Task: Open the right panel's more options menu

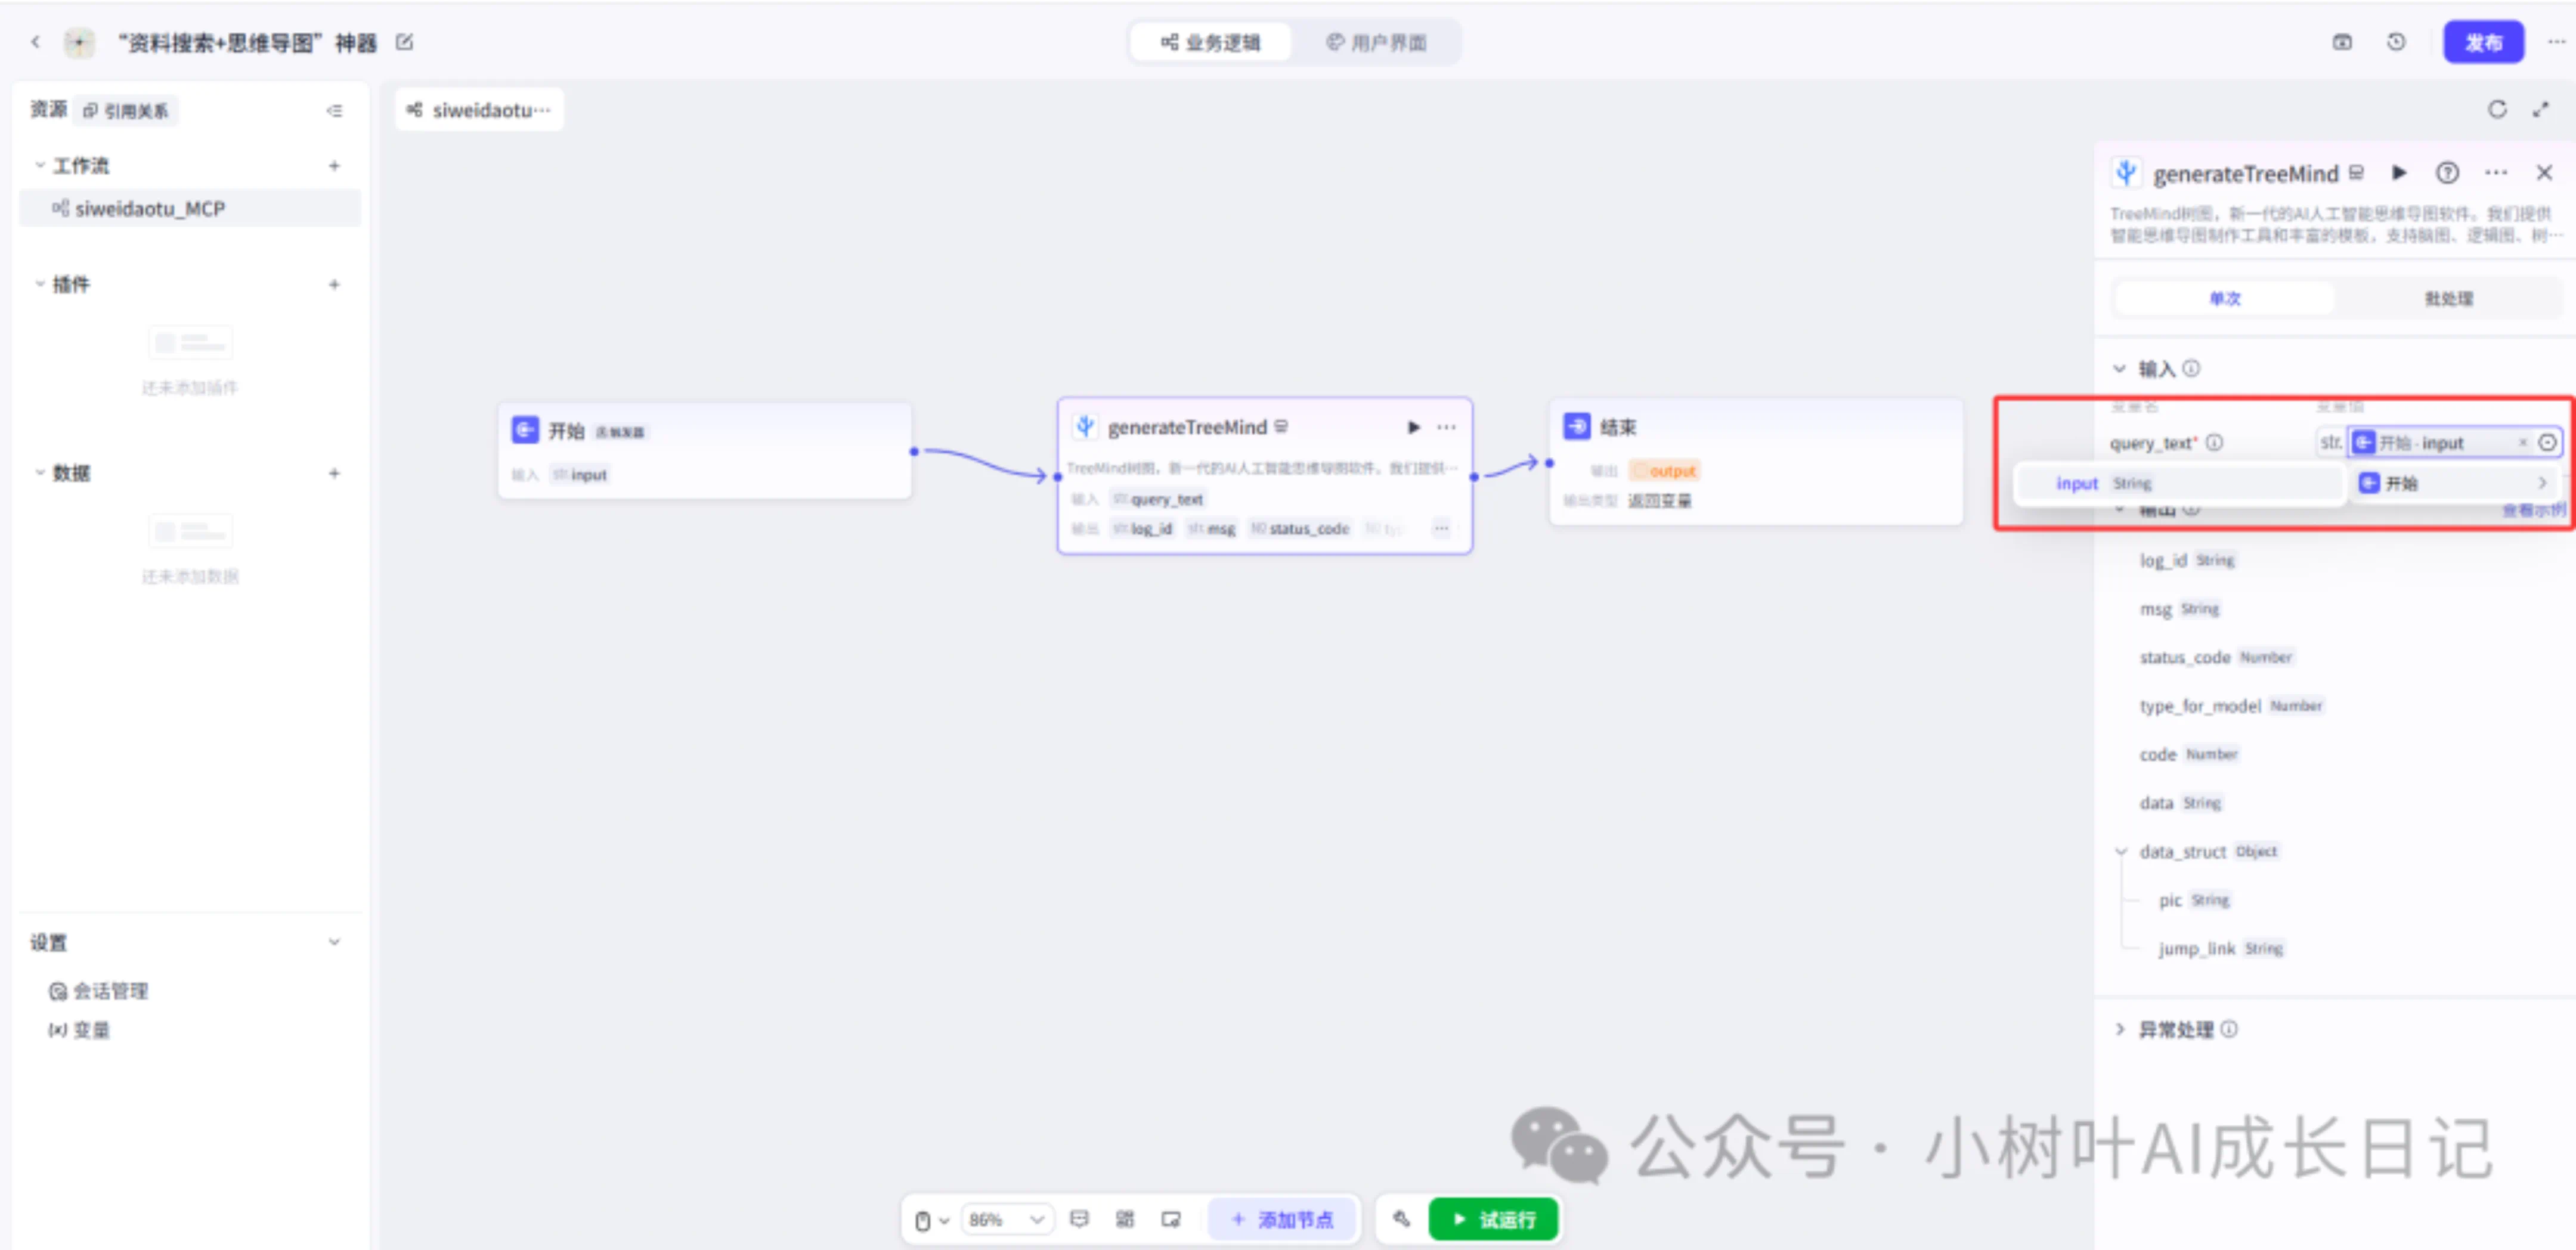Action: pos(2496,173)
